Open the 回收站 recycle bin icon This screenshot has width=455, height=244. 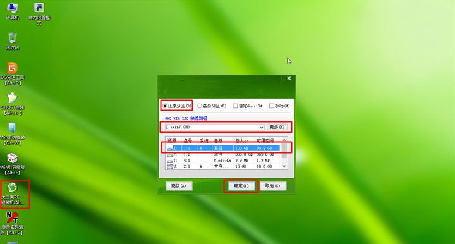pos(13,41)
